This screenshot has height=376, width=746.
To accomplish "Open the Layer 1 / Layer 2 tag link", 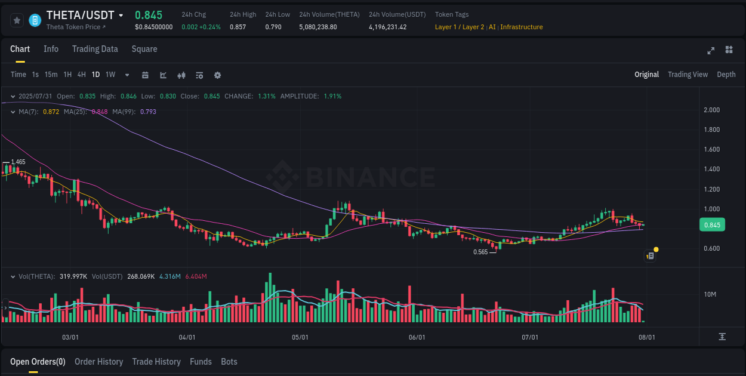I will click(x=459, y=27).
